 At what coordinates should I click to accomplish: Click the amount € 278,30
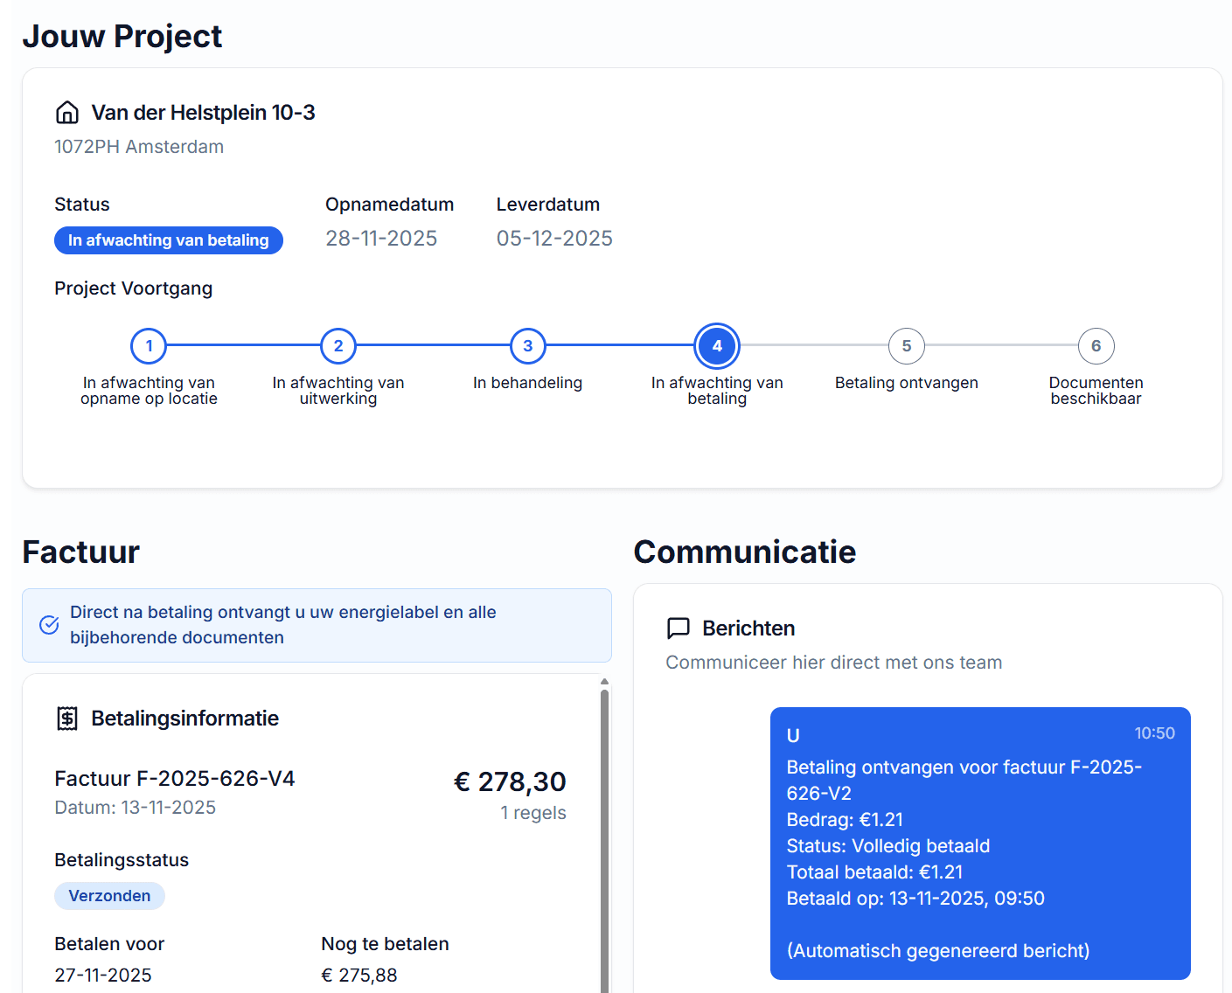510,781
